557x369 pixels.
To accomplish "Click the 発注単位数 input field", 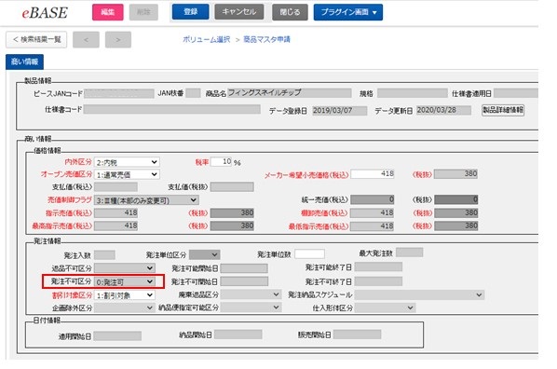I will click(309, 253).
